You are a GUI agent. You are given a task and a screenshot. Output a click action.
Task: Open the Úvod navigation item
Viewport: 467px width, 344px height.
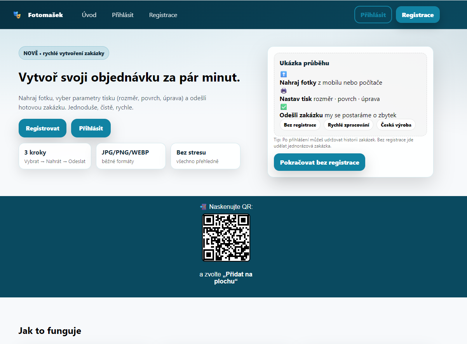point(89,15)
